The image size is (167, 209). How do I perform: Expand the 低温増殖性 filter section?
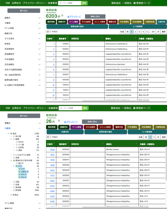(40, 49)
